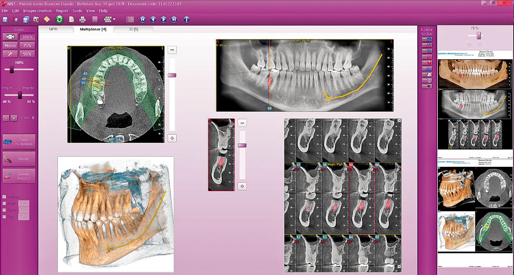Click the camera snapshot toolbar icon

point(36,19)
